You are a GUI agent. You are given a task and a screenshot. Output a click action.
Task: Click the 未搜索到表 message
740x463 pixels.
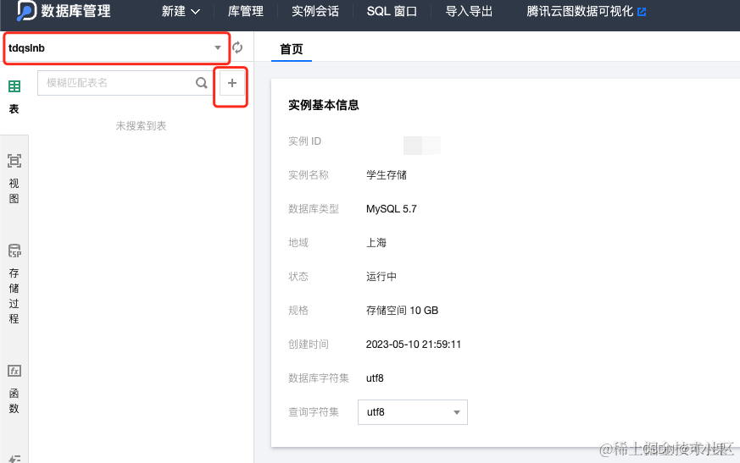141,126
